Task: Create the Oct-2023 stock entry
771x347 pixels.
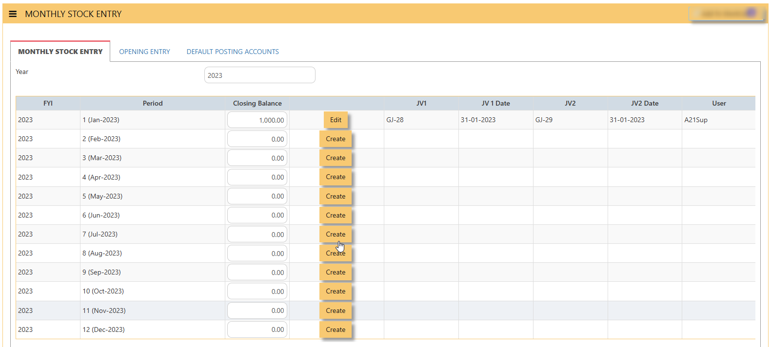Action: (x=336, y=291)
